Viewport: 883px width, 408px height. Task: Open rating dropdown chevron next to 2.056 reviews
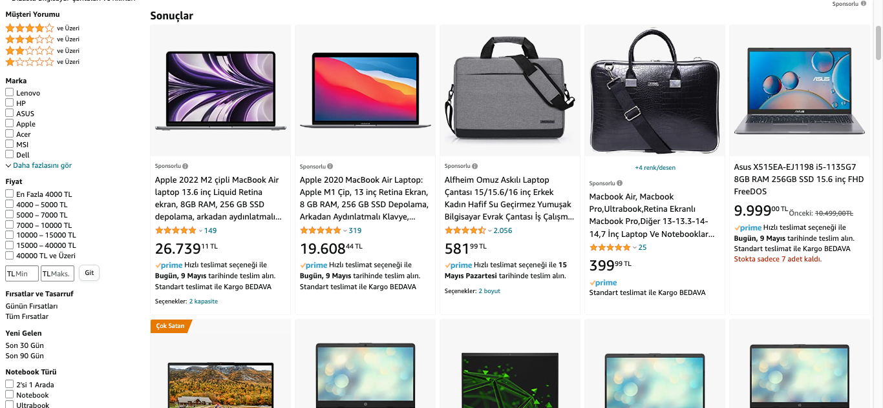click(x=490, y=231)
